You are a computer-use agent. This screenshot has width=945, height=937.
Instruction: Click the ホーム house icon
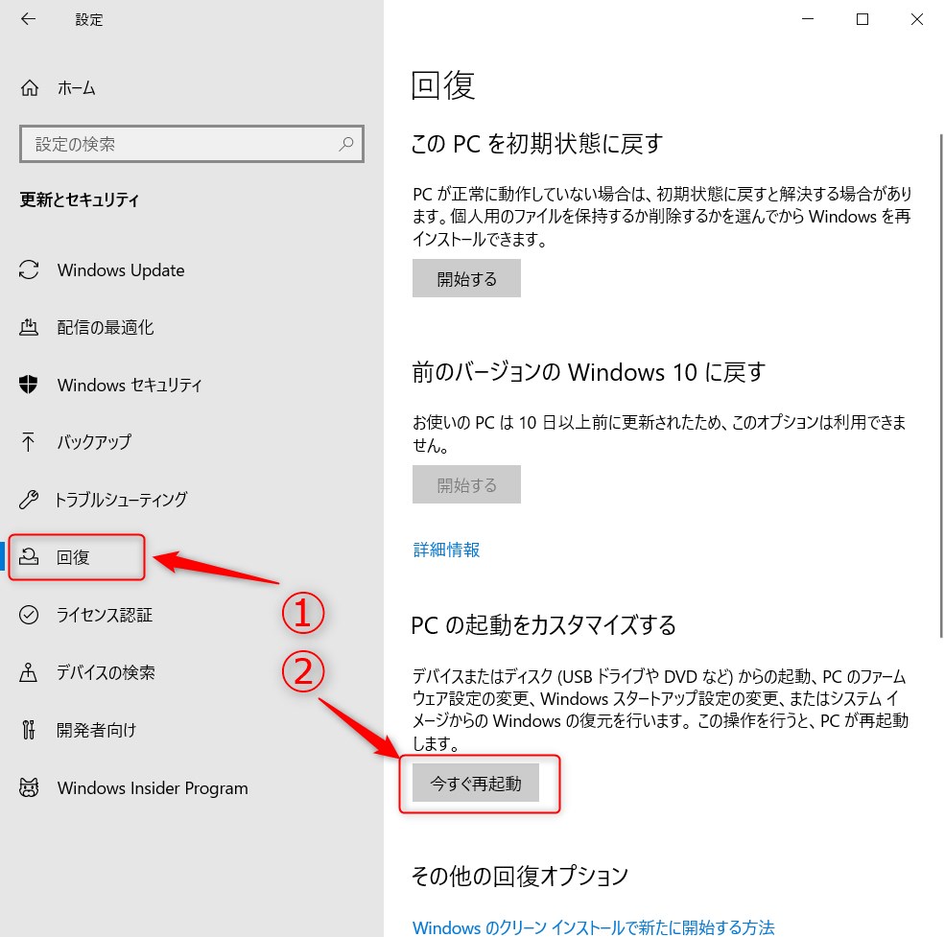click(x=30, y=87)
